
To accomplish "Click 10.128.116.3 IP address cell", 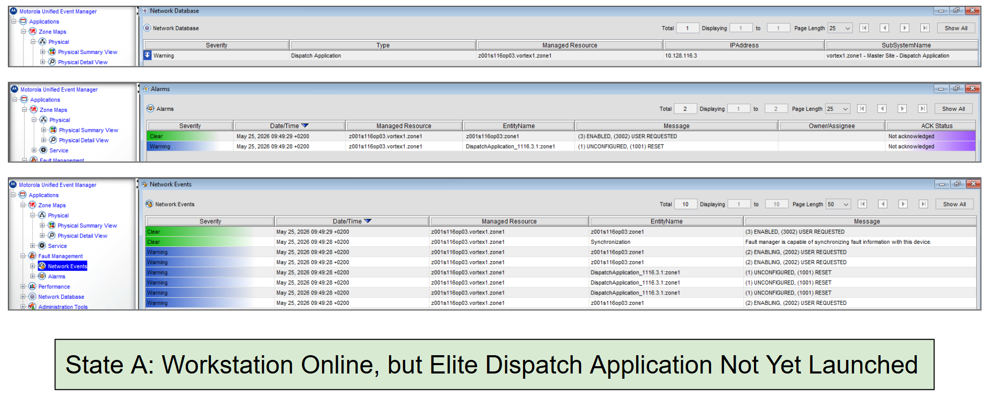I will pos(681,55).
